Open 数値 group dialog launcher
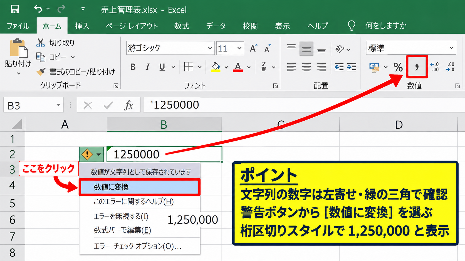 tap(457, 86)
